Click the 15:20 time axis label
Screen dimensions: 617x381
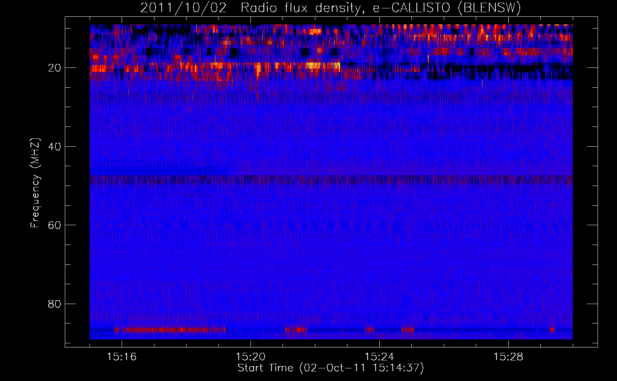coord(251,357)
